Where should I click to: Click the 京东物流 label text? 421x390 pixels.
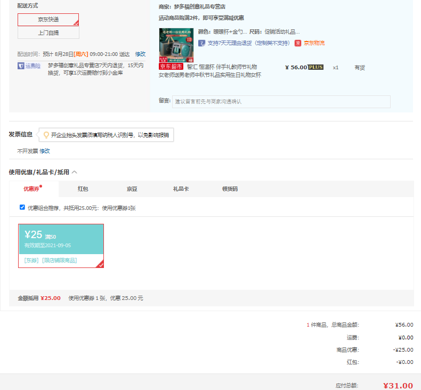(x=314, y=43)
